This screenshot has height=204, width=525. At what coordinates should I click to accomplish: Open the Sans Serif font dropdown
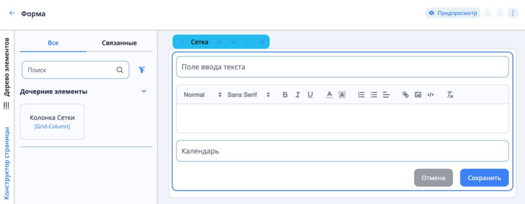(x=249, y=95)
